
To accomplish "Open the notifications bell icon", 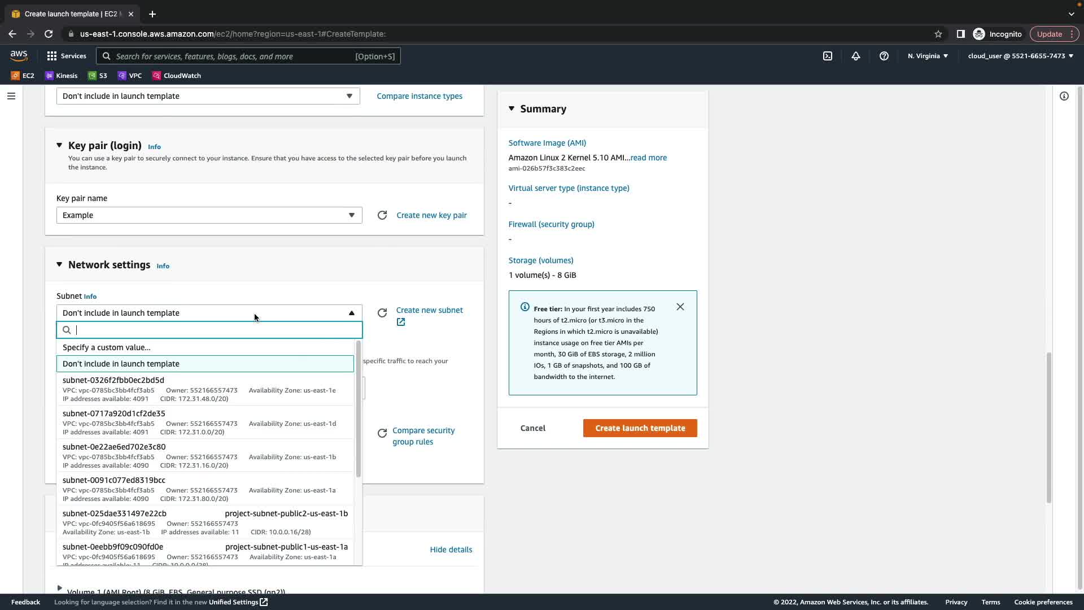I will [856, 56].
